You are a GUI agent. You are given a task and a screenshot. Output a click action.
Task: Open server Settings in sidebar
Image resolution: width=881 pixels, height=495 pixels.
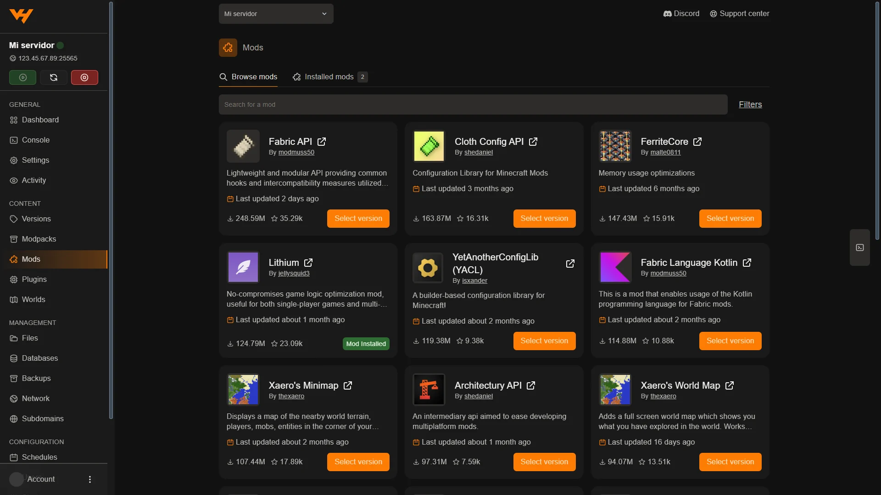coord(54,160)
